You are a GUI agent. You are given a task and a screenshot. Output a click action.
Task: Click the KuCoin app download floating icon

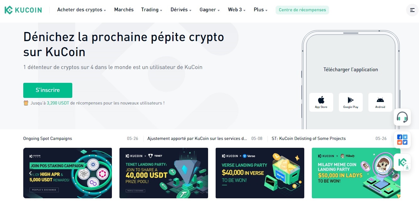[403, 163]
